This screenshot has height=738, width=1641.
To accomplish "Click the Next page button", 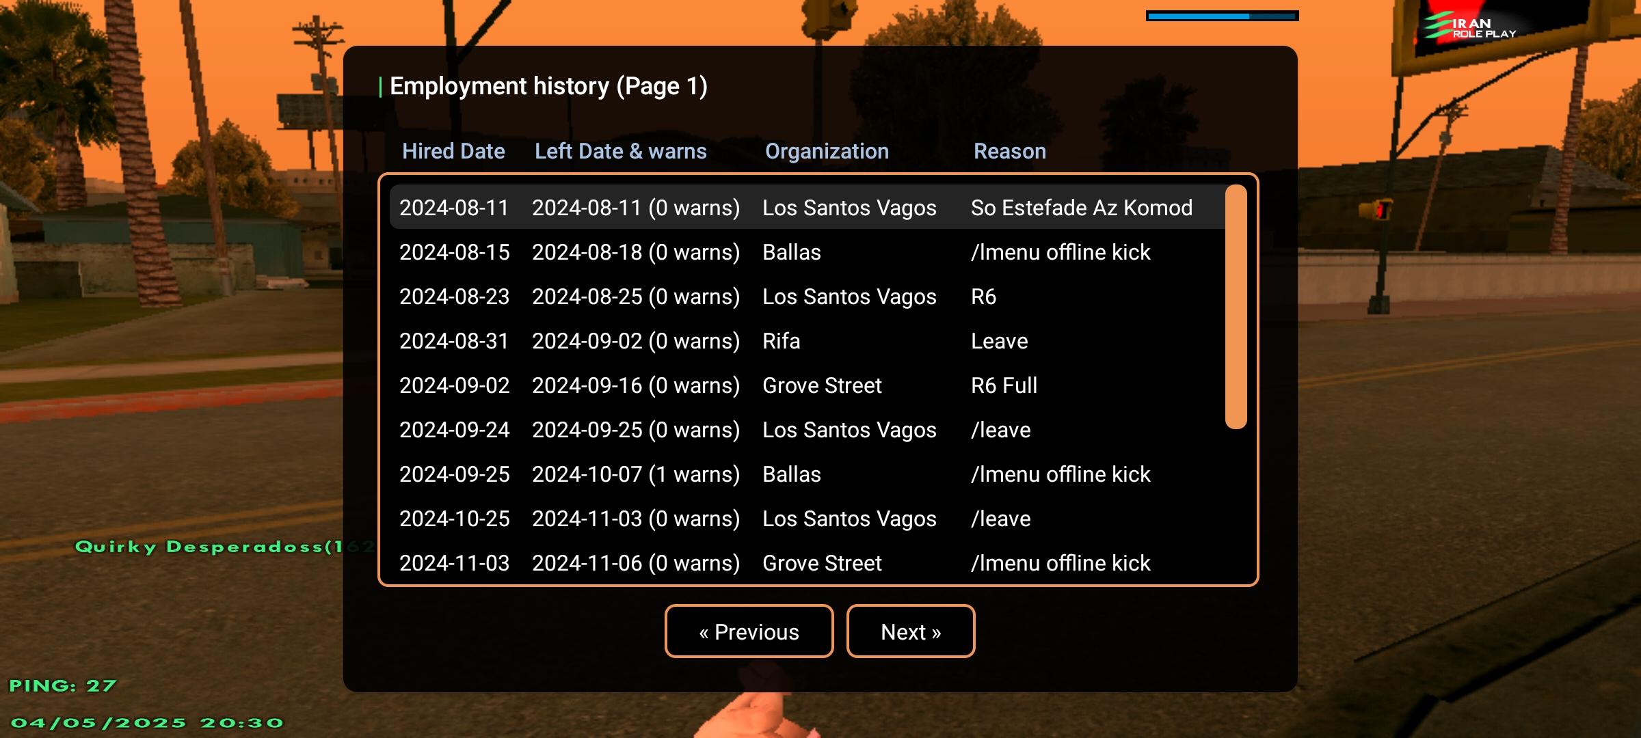I will click(x=910, y=631).
